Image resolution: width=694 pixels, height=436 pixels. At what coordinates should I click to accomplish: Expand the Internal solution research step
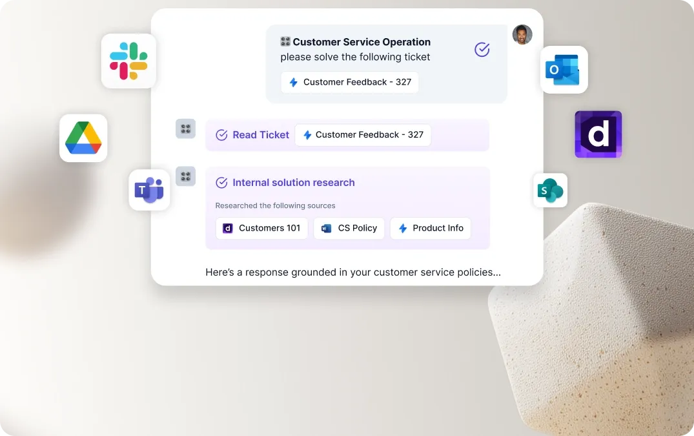(x=294, y=182)
